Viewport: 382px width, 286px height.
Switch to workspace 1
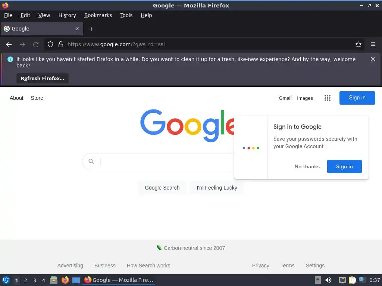[x=16, y=280]
